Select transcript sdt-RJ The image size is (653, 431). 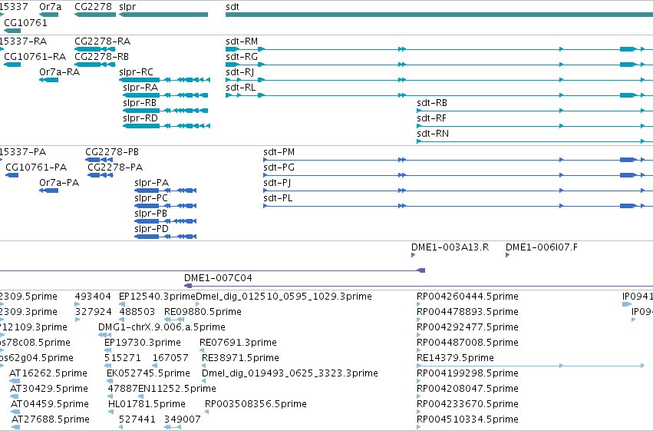[439, 80]
